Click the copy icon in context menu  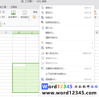point(43,8)
